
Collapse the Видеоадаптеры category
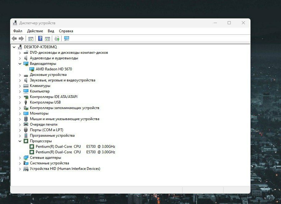point(20,64)
